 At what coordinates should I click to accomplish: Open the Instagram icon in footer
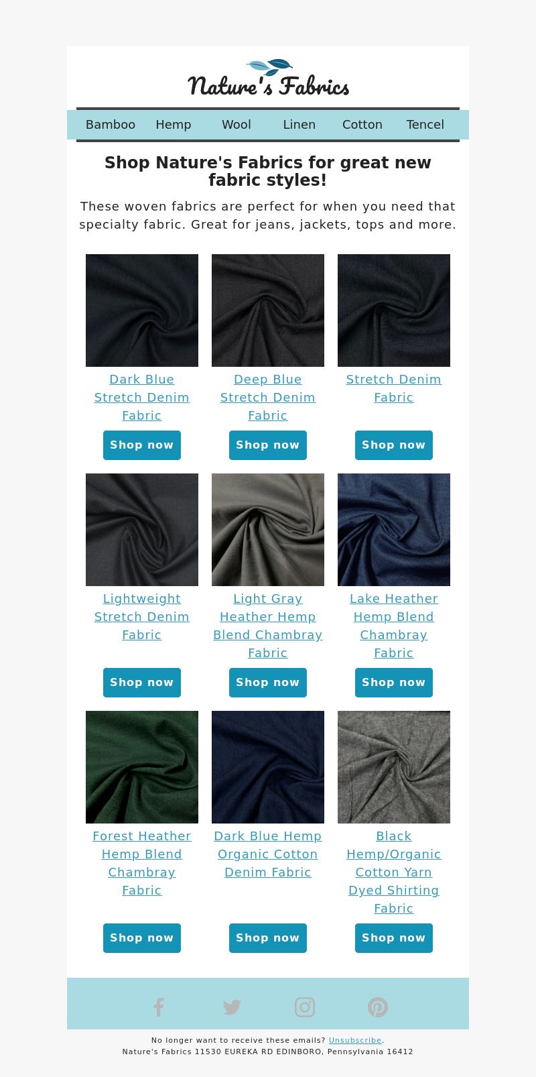coord(305,1007)
